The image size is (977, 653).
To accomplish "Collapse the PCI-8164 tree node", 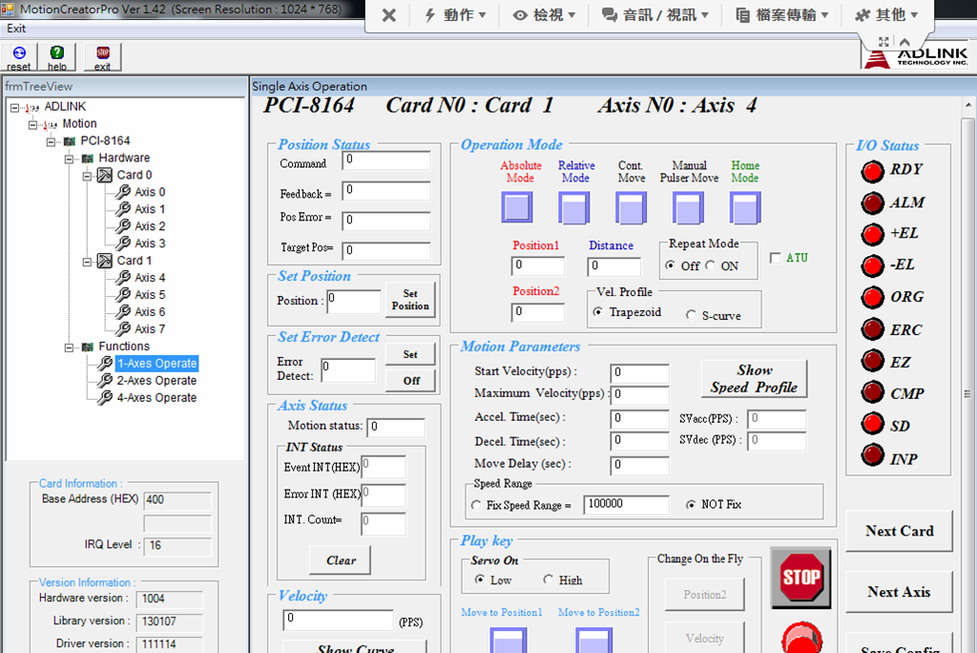I will 52,141.
